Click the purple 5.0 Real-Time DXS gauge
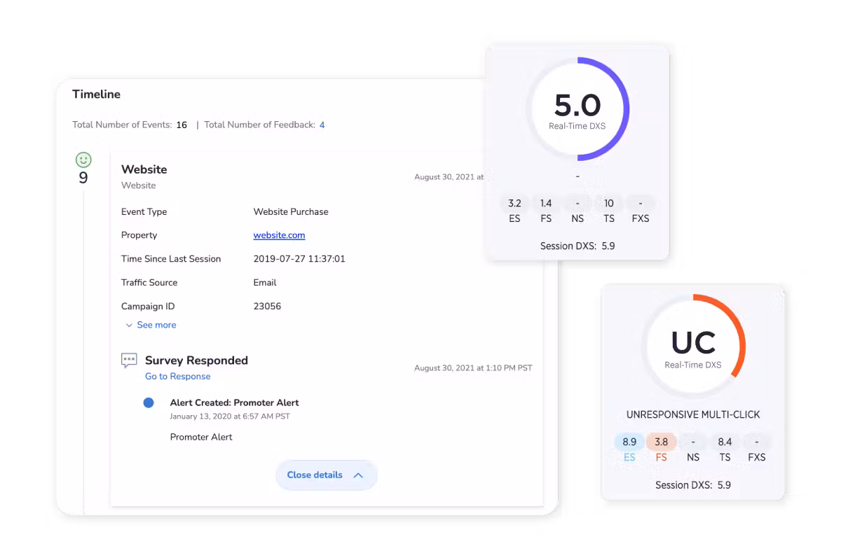 [577, 109]
